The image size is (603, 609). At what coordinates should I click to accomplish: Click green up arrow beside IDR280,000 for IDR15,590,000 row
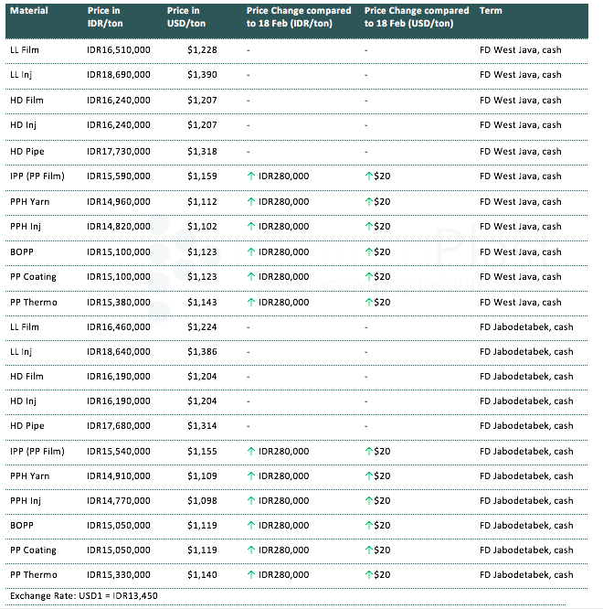(x=251, y=176)
